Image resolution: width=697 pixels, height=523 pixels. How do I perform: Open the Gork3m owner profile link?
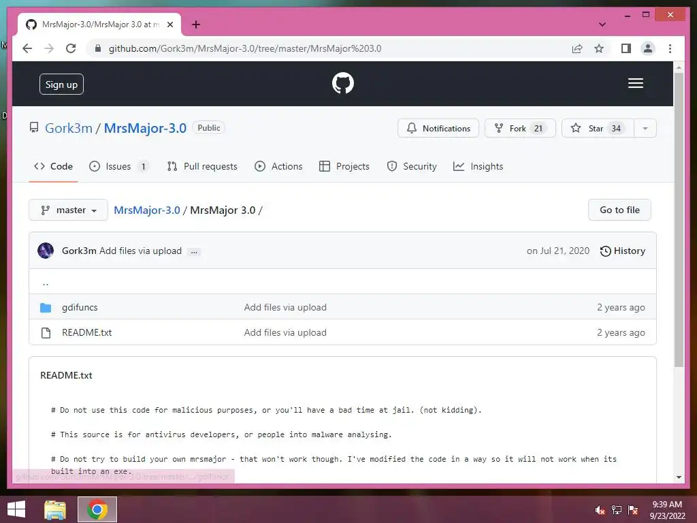tap(69, 128)
